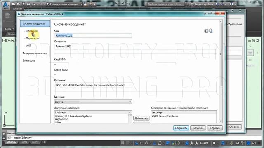Screen dimensions: 264x148
Task: Toggle the isometric drafting icon in status bar
Action: [x=155, y=143]
